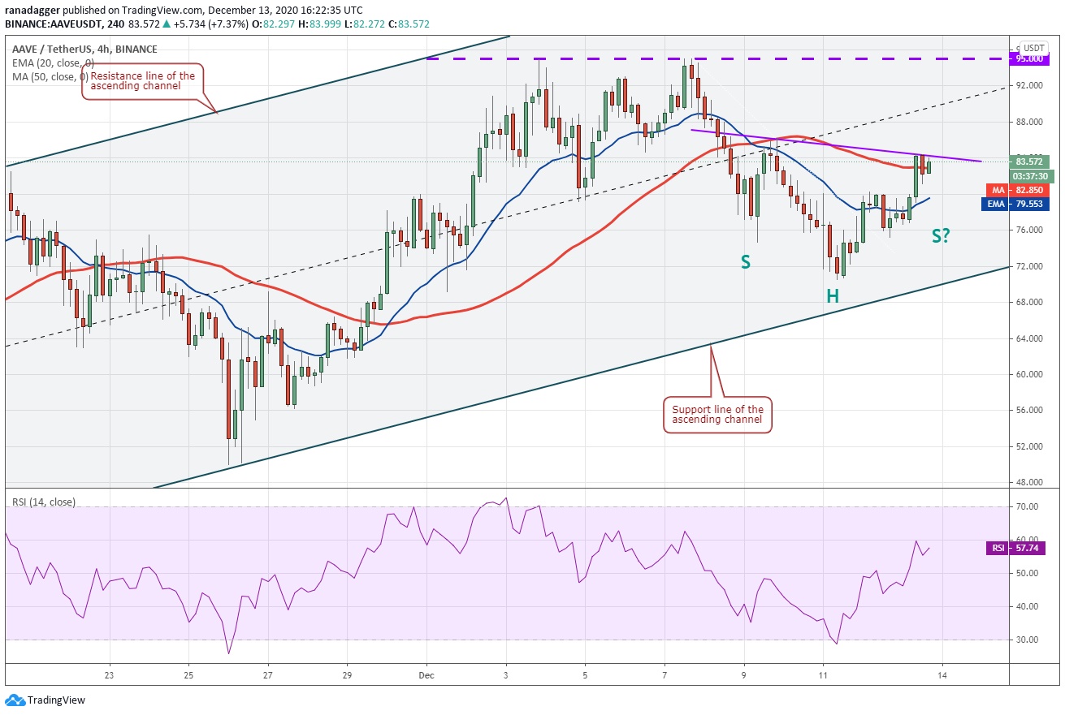
Task: Click the date 11 on time axis
Action: click(823, 674)
